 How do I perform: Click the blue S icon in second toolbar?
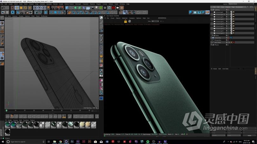click(13, 12)
